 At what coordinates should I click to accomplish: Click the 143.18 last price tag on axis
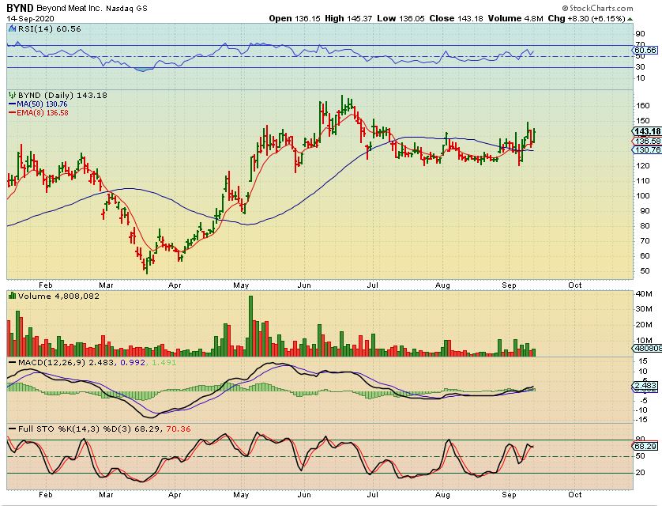pyautogui.click(x=647, y=131)
